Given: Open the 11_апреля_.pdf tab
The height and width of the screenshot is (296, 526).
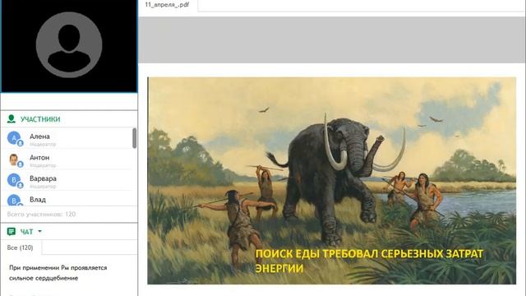Looking at the screenshot, I should coord(167,5).
